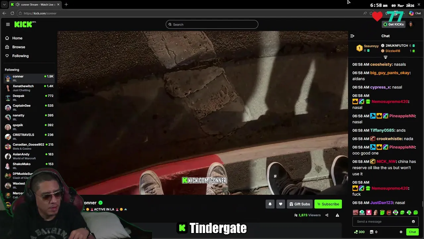The image size is (424, 239).
Task: Click Gift Subs button
Action: pyautogui.click(x=299, y=204)
